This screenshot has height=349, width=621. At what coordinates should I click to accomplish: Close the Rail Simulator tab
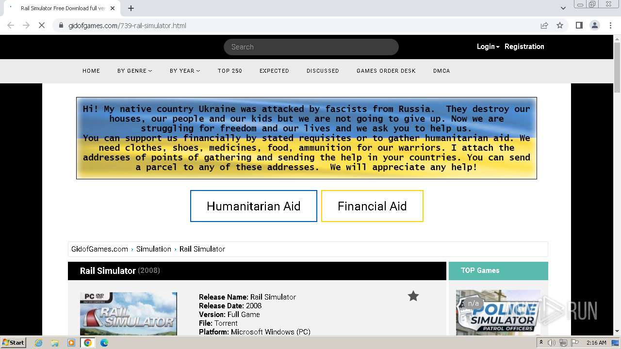tap(113, 8)
